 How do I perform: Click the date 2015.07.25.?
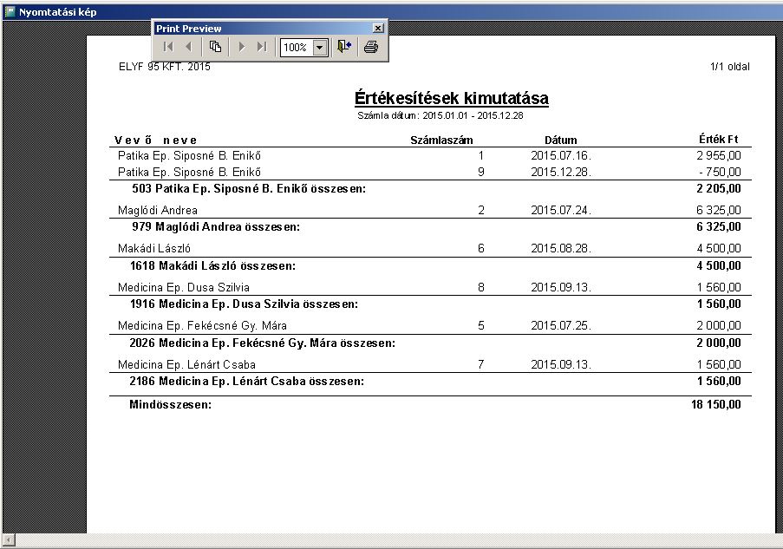coord(561,326)
